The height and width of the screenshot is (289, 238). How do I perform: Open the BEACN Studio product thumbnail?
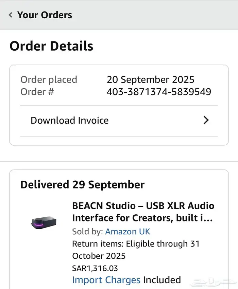pos(42,222)
